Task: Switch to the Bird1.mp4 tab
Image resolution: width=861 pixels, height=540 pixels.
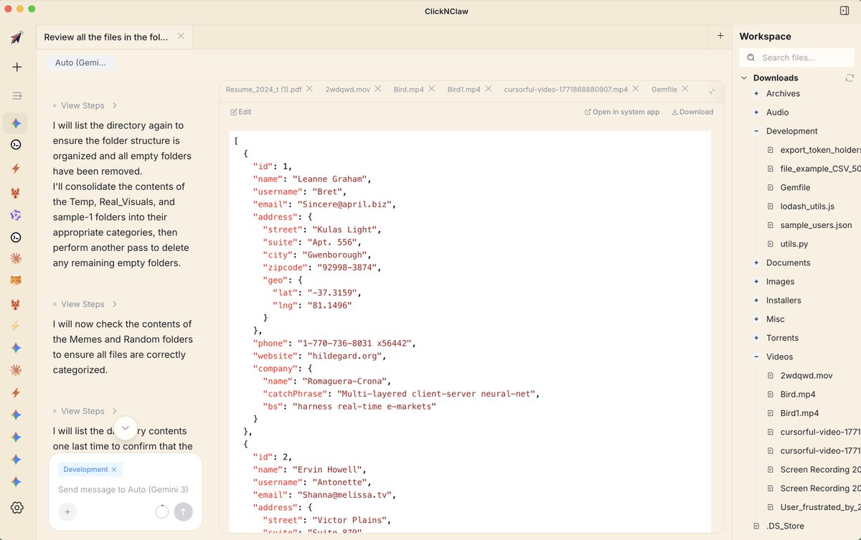Action: pyautogui.click(x=464, y=90)
